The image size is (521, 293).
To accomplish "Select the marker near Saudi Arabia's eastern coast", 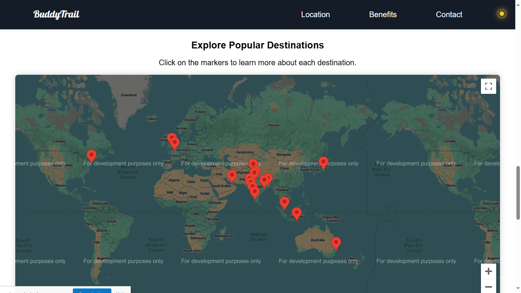I will 232,176.
